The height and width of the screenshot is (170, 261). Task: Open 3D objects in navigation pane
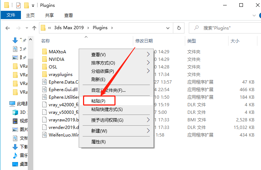[20, 112]
